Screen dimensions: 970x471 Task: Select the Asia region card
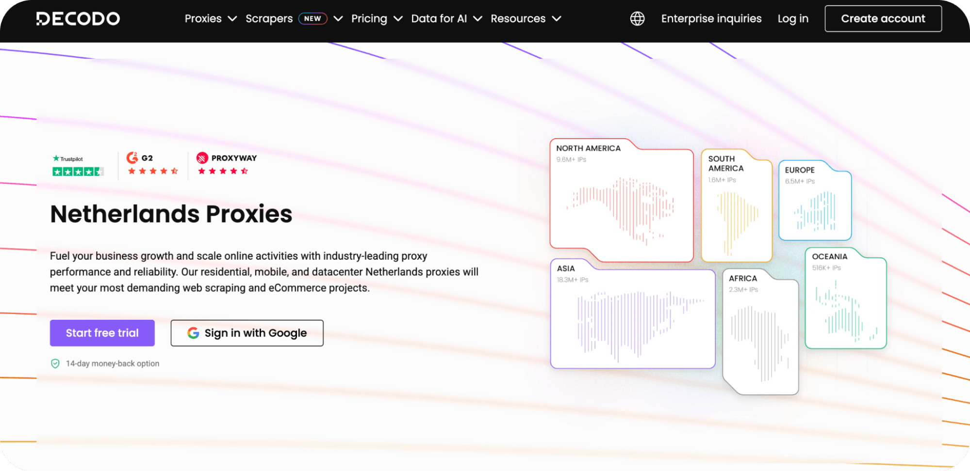point(633,314)
